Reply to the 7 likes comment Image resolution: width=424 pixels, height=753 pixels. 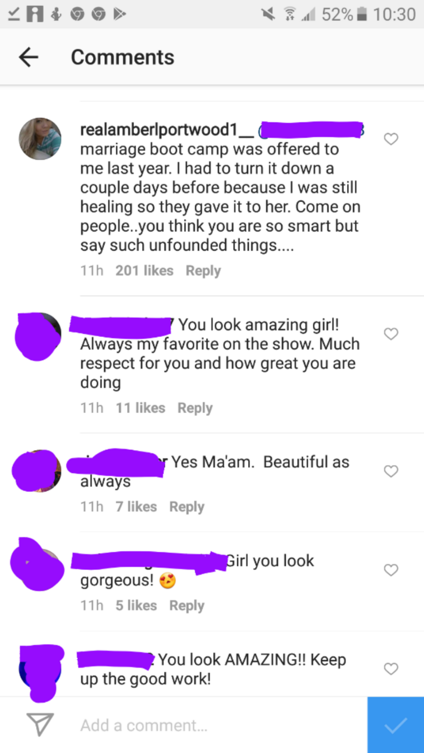[x=187, y=507]
